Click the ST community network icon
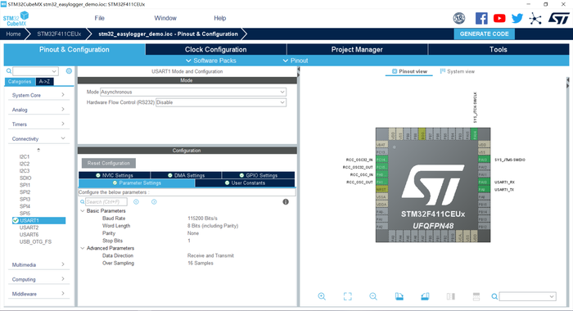573x311 pixels. 535,18
